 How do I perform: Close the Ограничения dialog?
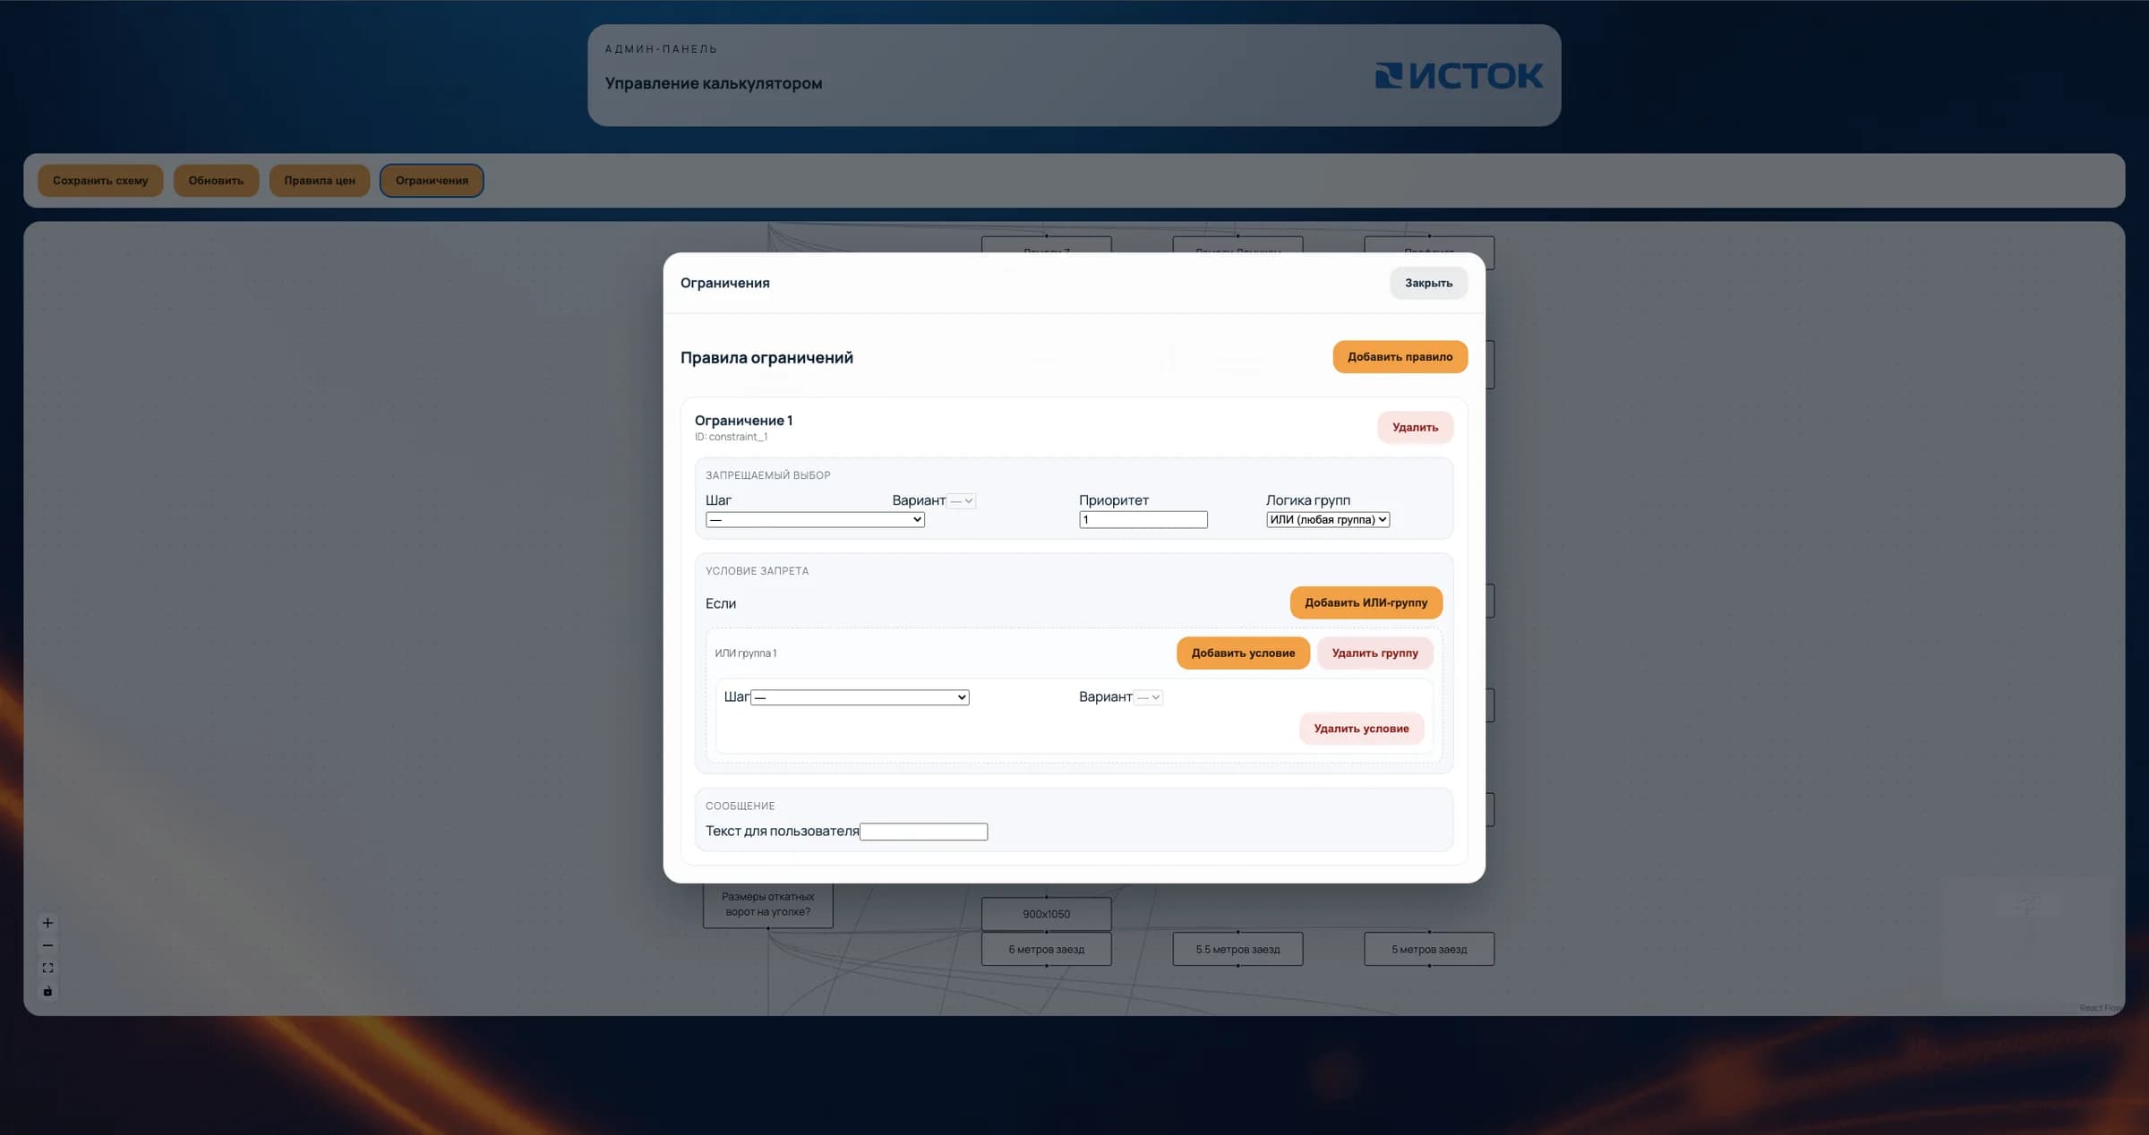pos(1428,283)
